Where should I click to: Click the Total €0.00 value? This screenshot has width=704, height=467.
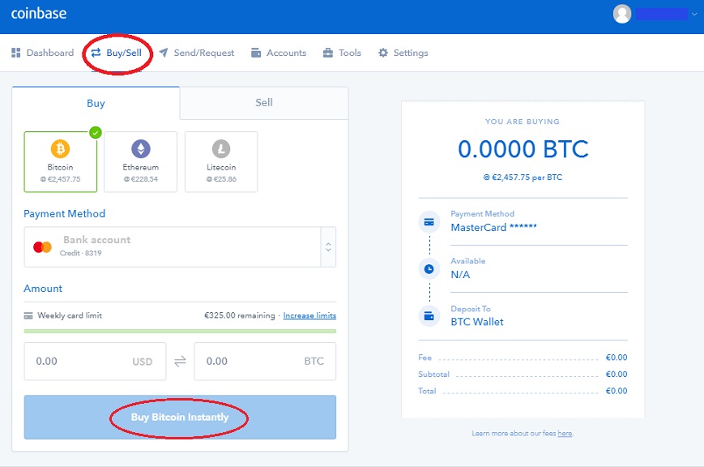(x=617, y=391)
